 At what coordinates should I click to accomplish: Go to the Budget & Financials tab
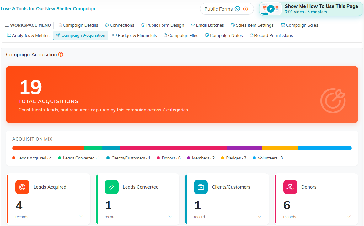[x=135, y=35]
